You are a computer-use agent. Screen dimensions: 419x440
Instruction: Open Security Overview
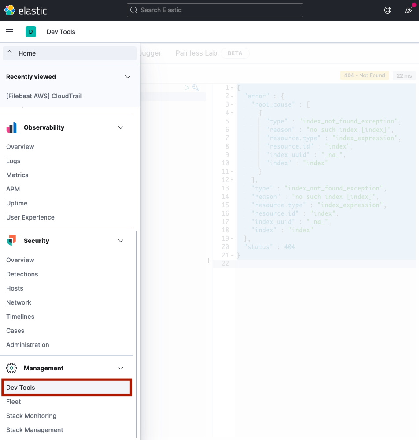(x=20, y=260)
